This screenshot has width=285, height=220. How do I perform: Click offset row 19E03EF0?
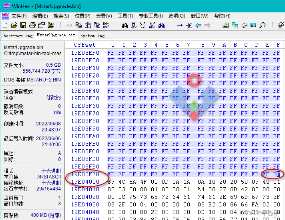click(85, 53)
